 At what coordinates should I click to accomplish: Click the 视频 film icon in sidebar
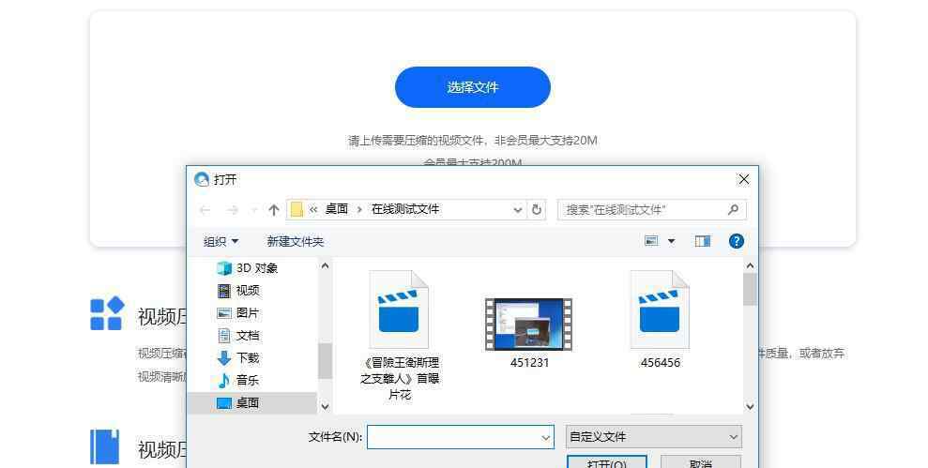(224, 291)
